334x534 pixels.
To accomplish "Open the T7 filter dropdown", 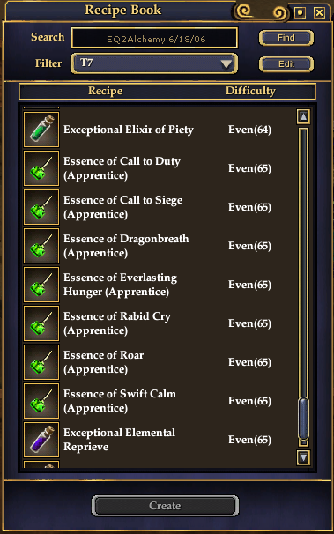I will tap(154, 63).
